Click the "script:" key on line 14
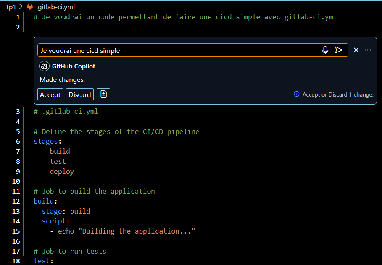382x265 pixels. coord(55,221)
